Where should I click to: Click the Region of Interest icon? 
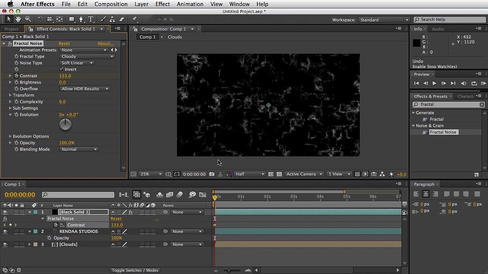(x=271, y=174)
